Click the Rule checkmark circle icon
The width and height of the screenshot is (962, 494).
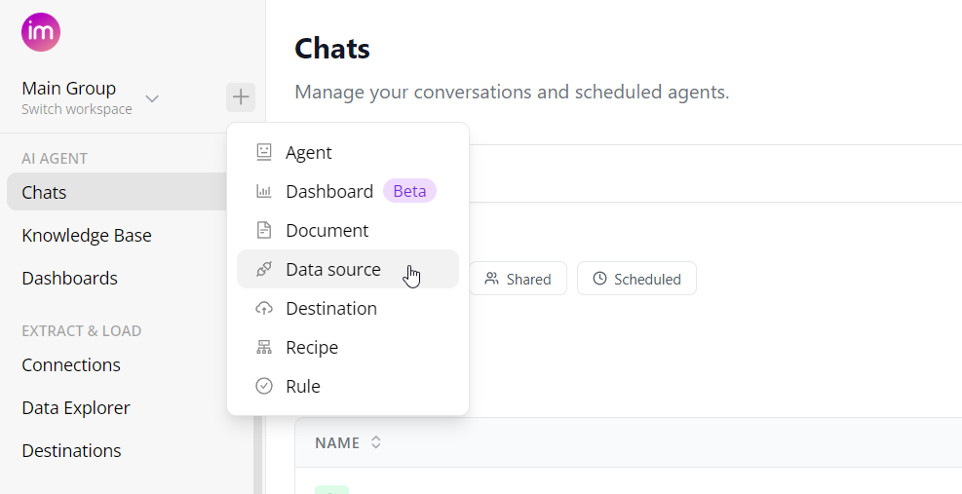[x=264, y=387]
